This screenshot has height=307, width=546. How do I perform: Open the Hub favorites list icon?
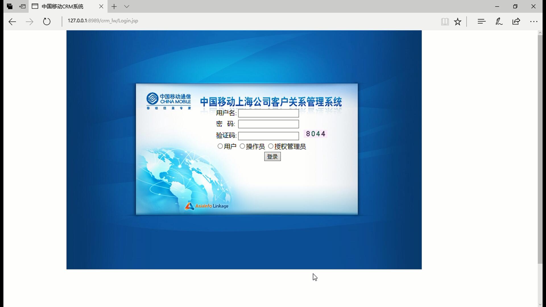coord(481,21)
